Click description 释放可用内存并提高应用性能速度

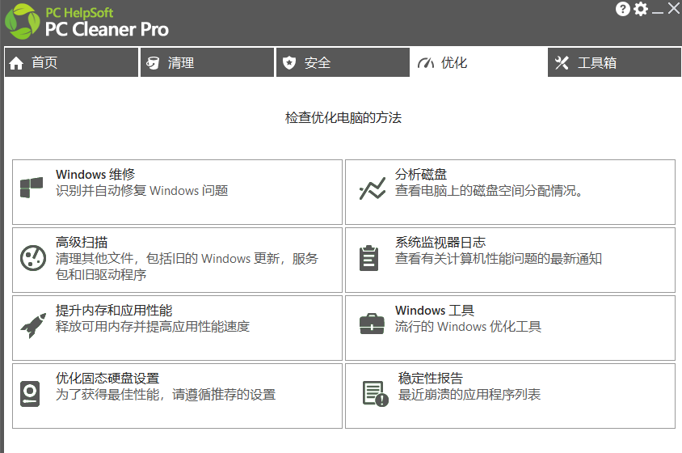(x=153, y=326)
